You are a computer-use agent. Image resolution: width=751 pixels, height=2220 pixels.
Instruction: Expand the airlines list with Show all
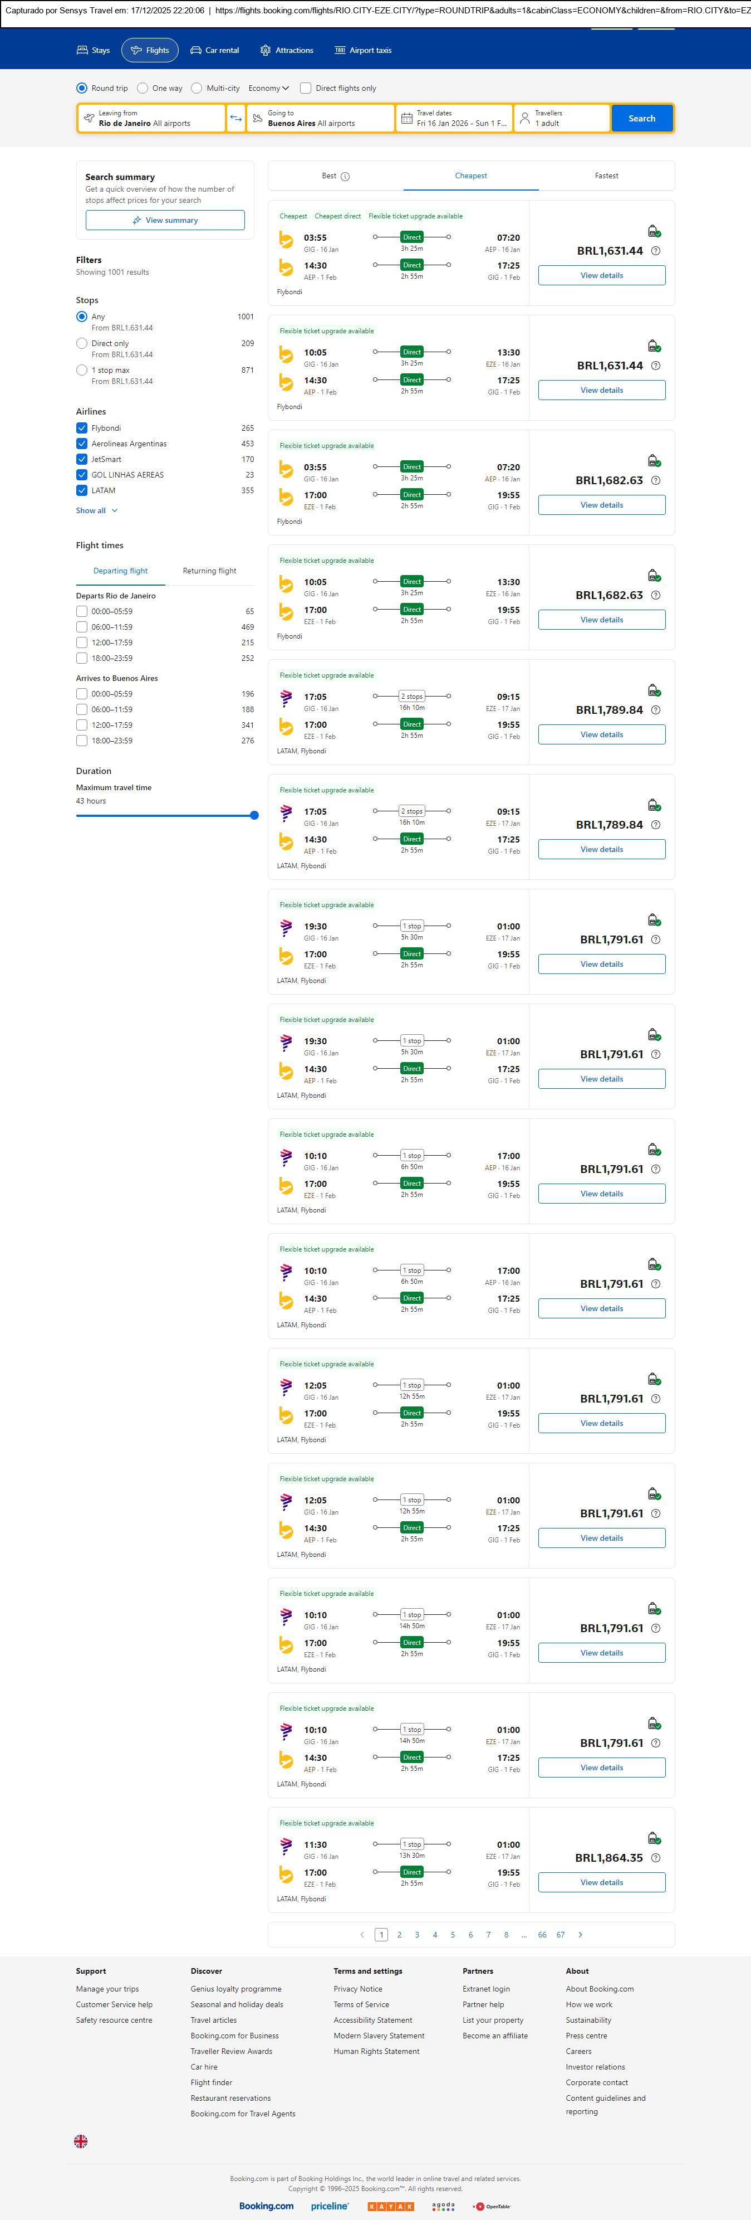[x=96, y=510]
